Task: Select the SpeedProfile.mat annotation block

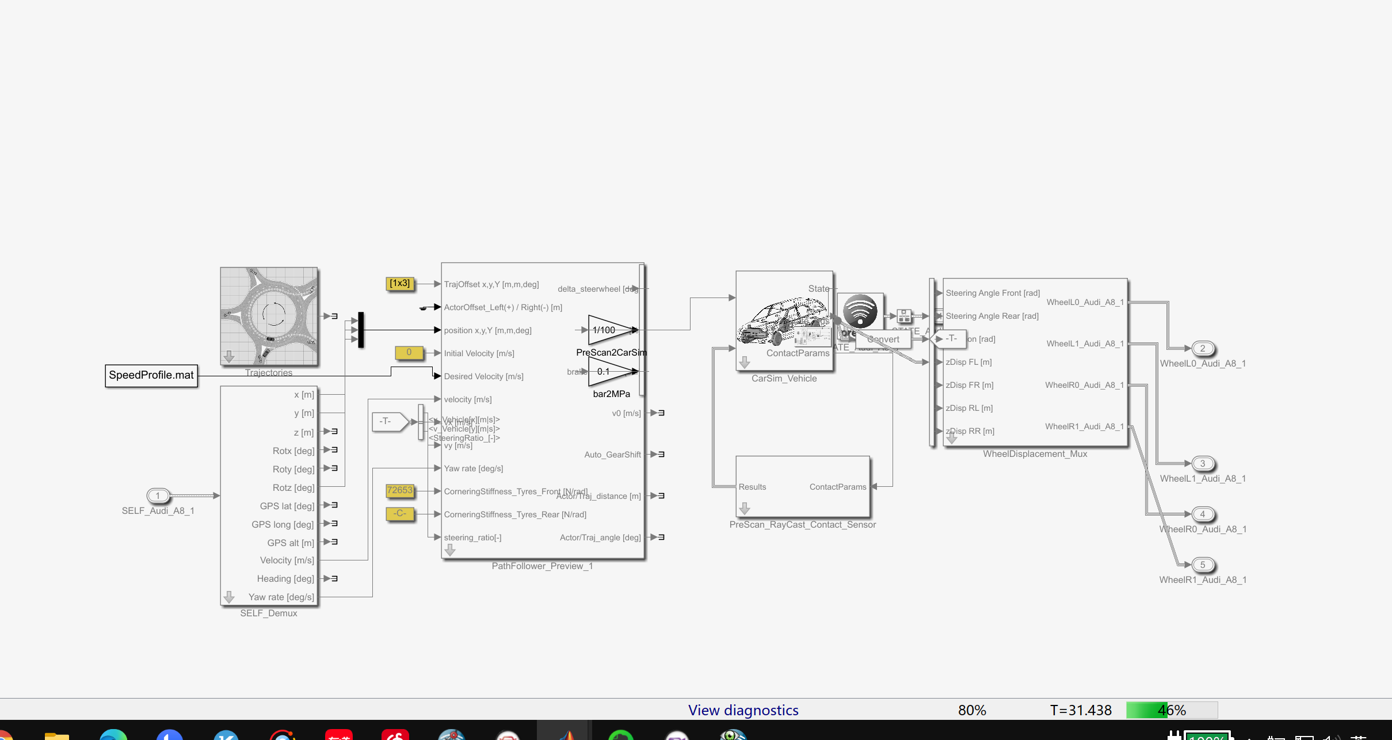Action: tap(151, 376)
